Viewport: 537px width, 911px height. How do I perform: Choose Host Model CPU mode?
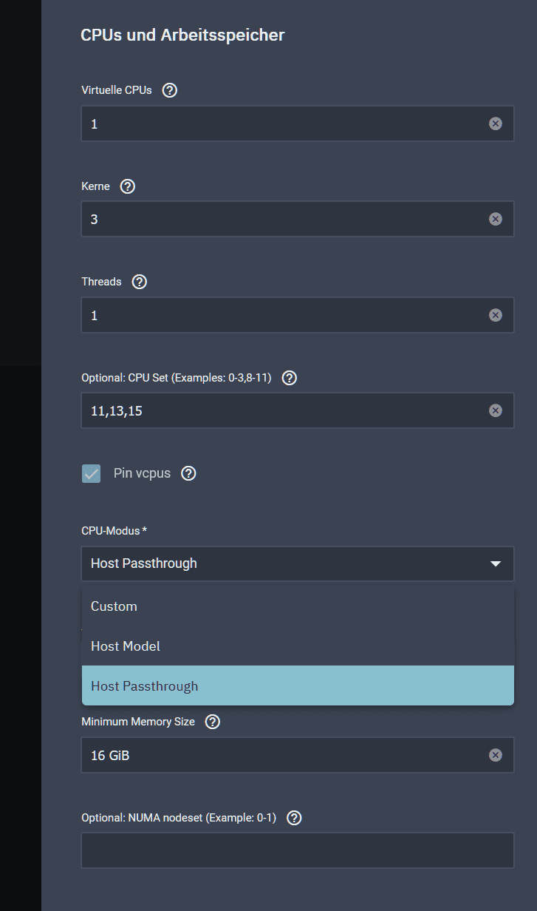[x=126, y=646]
